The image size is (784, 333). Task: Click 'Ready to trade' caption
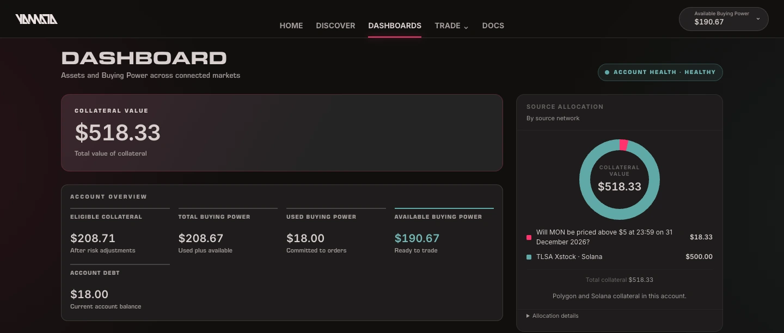[x=416, y=250]
